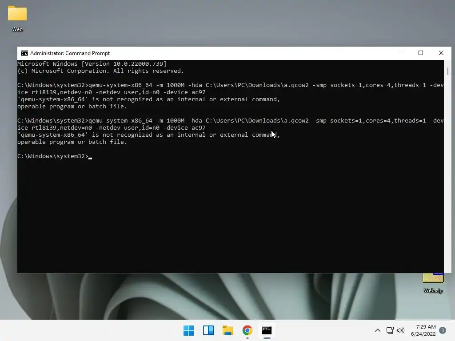Click the Web folder label text
Image resolution: width=455 pixels, height=341 pixels.
click(x=17, y=29)
